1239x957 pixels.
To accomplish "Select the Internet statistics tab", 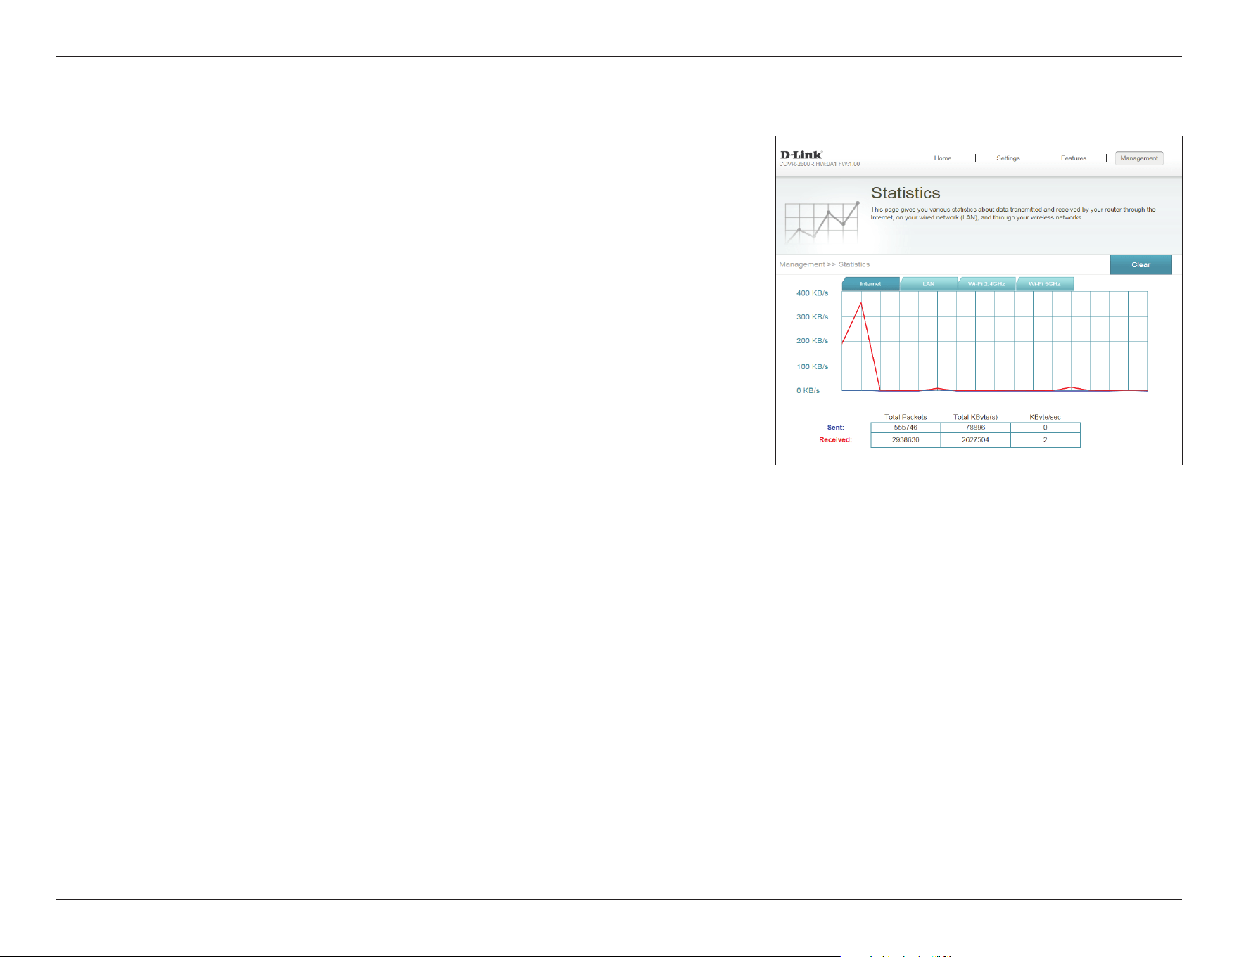I will 870,284.
